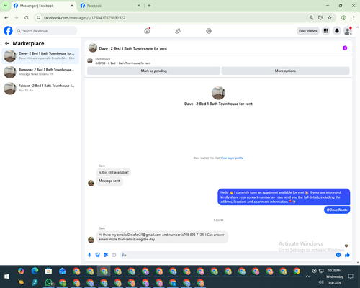Screen dimensions: 360x288
Task: Open Microsoft Store from taskbar
Action: (x=48, y=271)
